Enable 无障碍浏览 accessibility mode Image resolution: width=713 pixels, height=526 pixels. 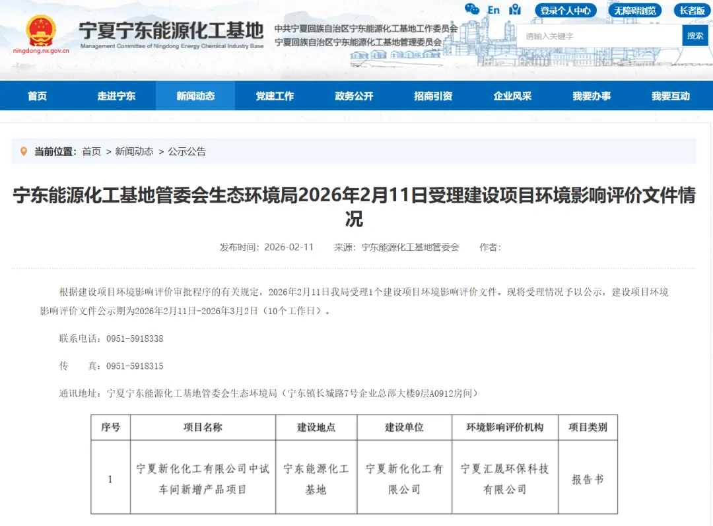(x=635, y=11)
